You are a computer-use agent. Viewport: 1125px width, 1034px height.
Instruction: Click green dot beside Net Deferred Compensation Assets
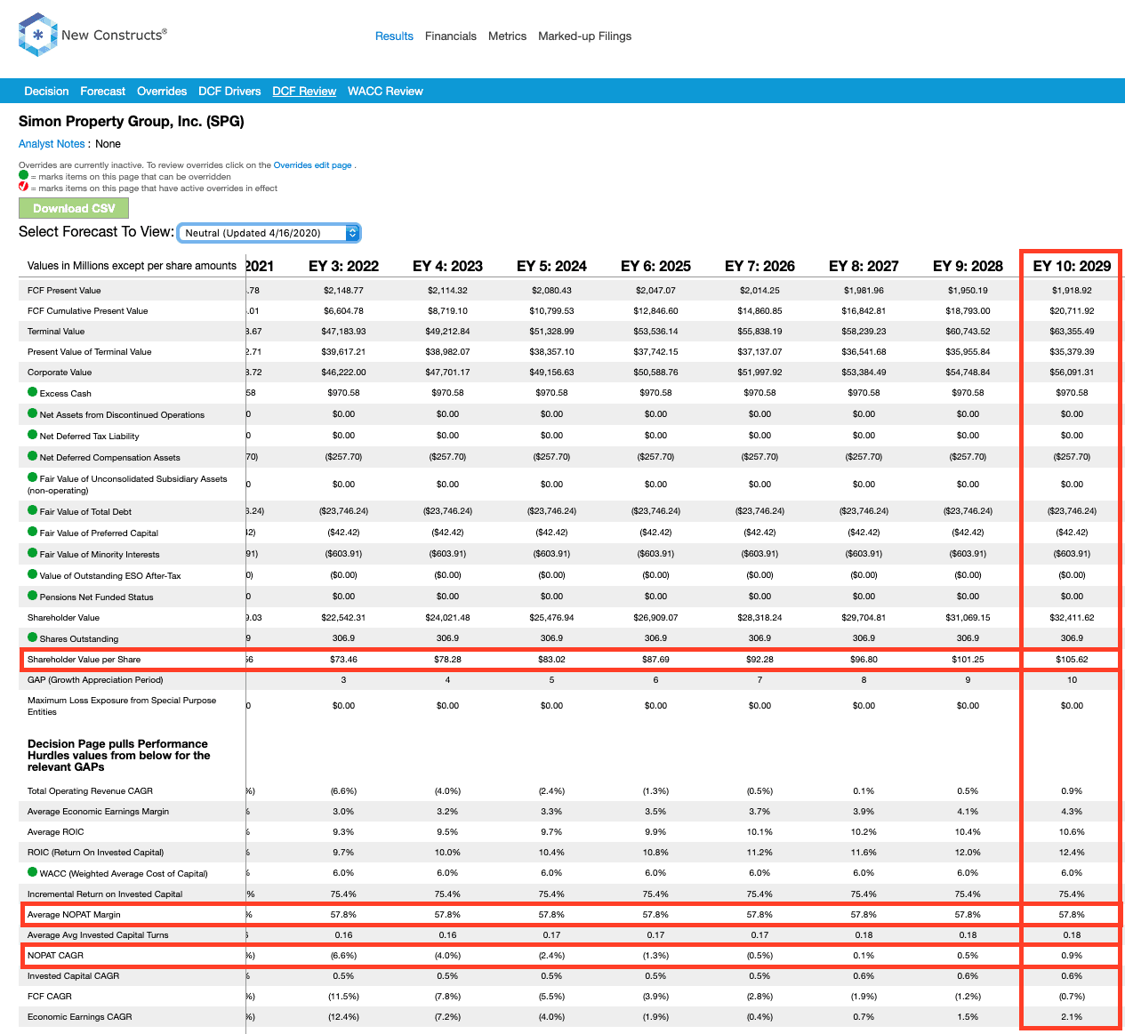pos(32,456)
